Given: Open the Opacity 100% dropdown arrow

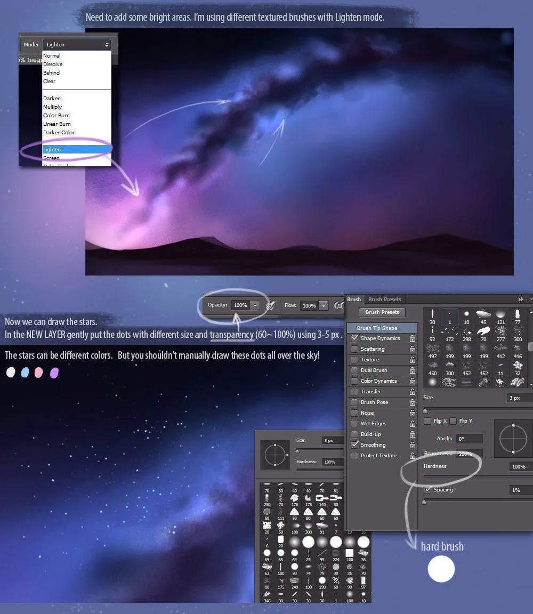Looking at the screenshot, I should (x=255, y=305).
